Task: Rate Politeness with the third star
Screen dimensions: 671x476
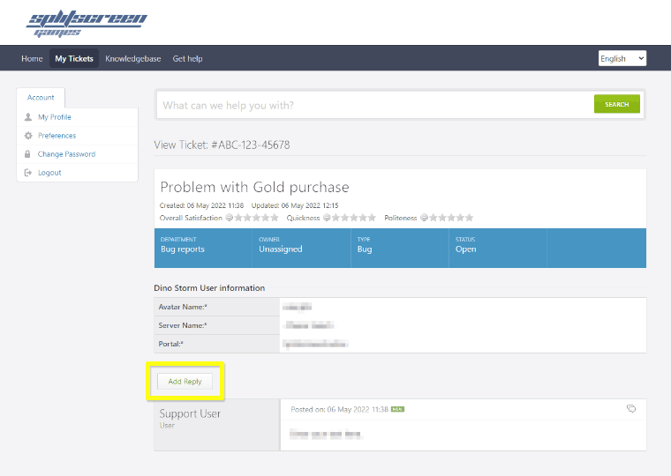Action: 451,218
